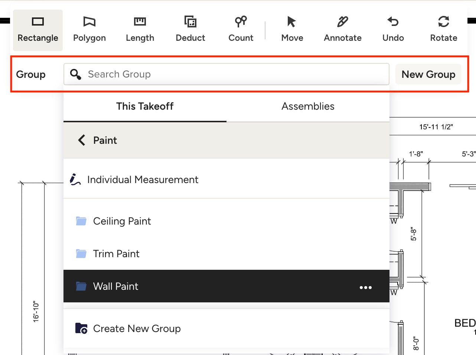Undo the last action
This screenshot has height=355, width=476.
pyautogui.click(x=393, y=30)
